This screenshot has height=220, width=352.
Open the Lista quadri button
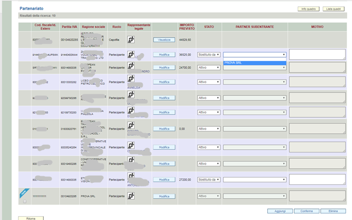(334, 9)
